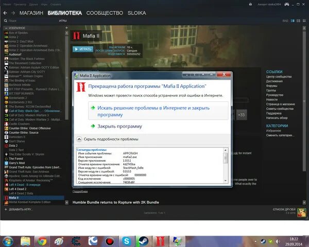Open Сменить категории link
Viewport: 309px width, 247px height.
click(x=280, y=135)
